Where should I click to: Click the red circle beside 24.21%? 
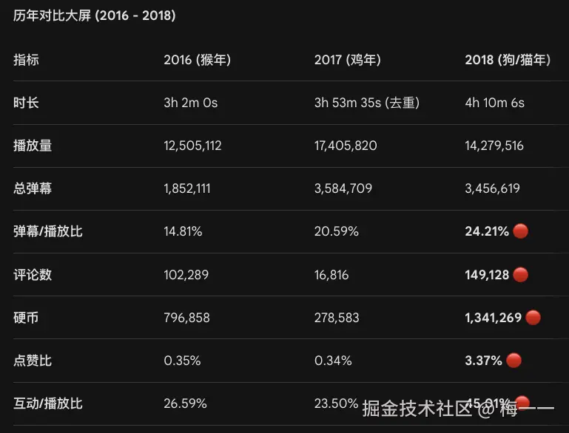click(520, 231)
